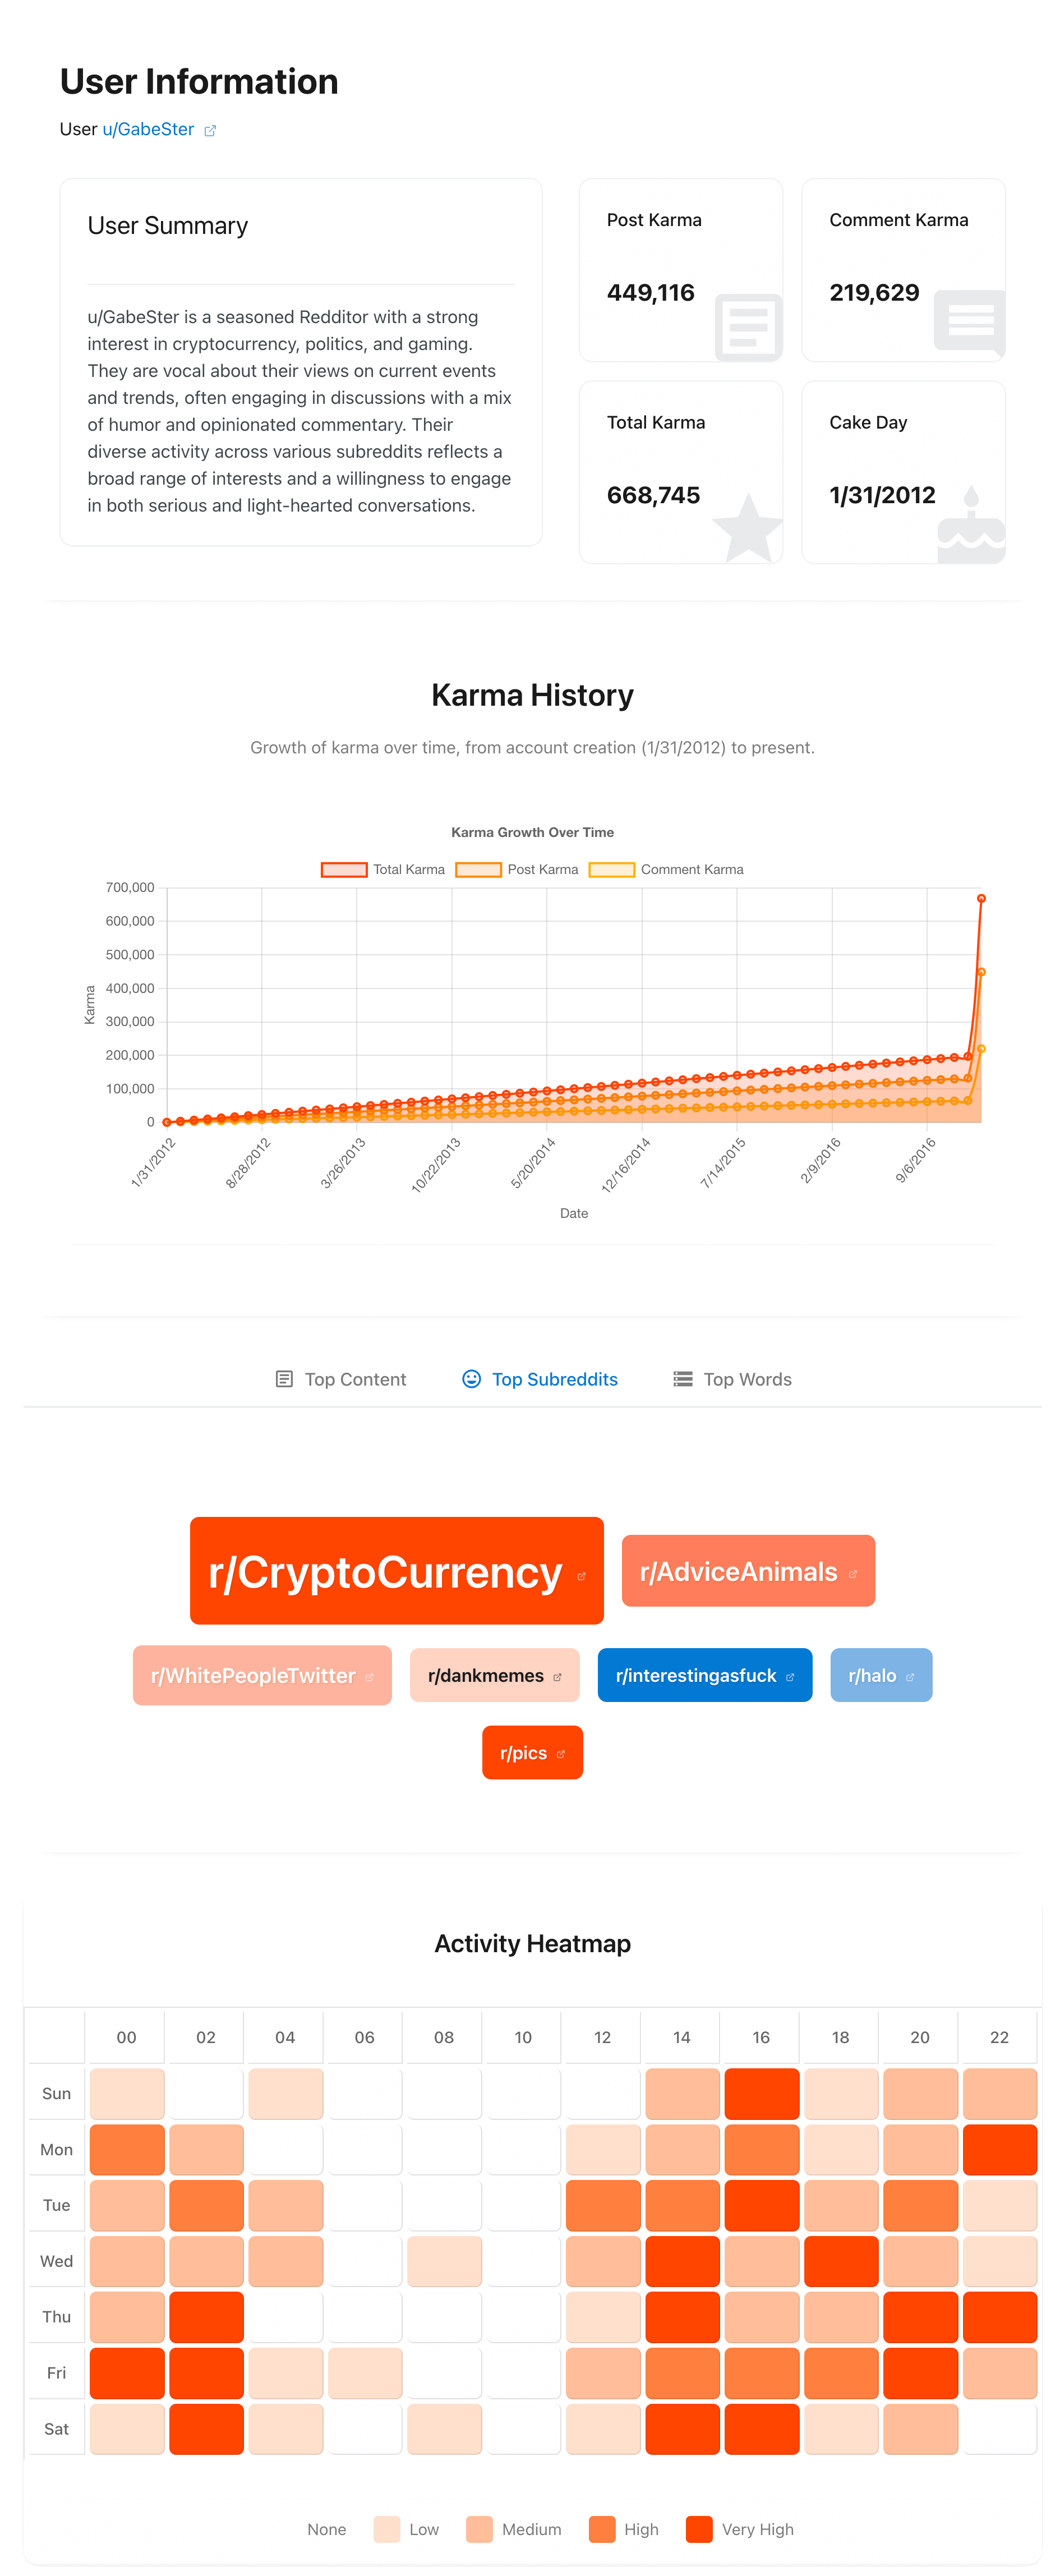Image resolution: width=1060 pixels, height=2576 pixels.
Task: Click the last Total Karma data point
Action: (x=981, y=898)
